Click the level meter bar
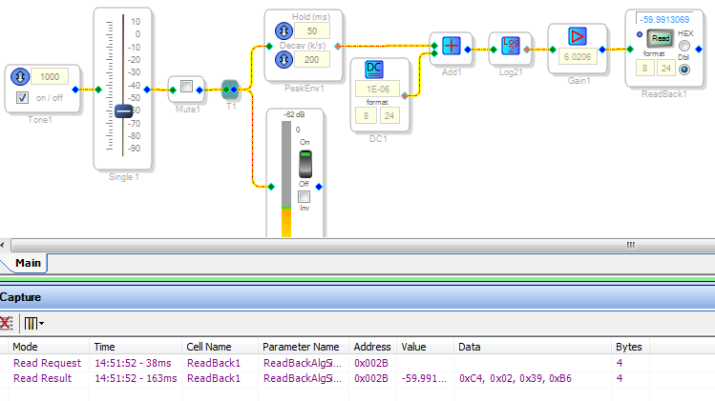715x401 pixels. (286, 178)
